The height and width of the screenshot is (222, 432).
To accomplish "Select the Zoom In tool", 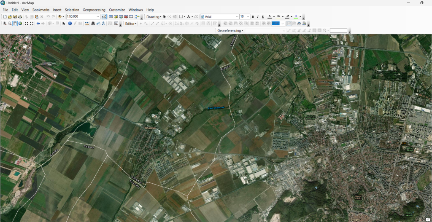I will click(x=5, y=24).
